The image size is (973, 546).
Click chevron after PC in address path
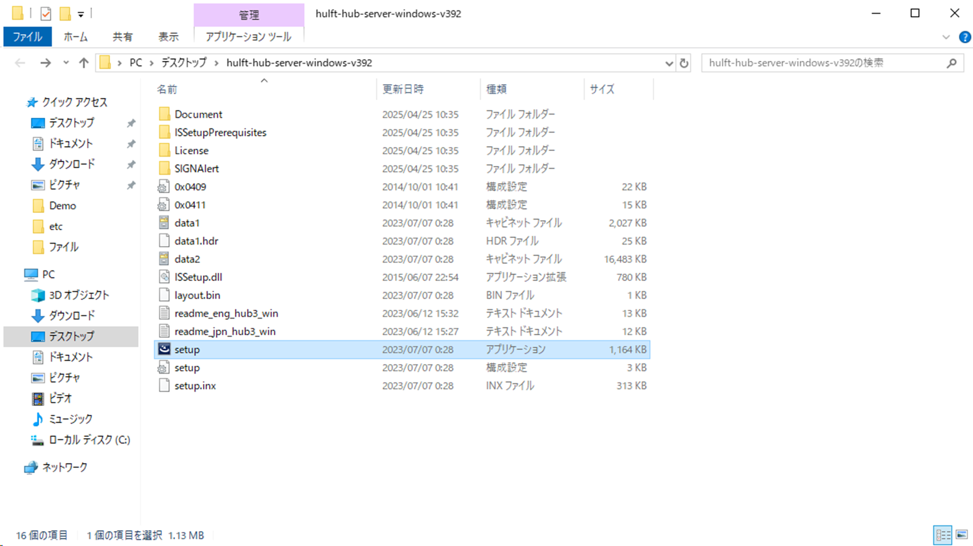151,63
